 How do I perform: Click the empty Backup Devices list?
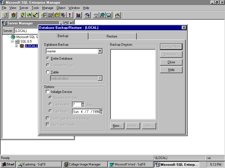click(x=133, y=84)
